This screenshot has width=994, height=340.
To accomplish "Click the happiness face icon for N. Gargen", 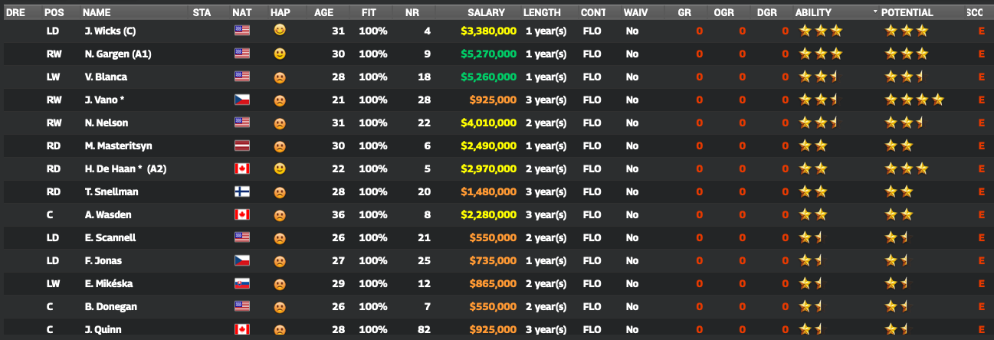I will tap(280, 54).
